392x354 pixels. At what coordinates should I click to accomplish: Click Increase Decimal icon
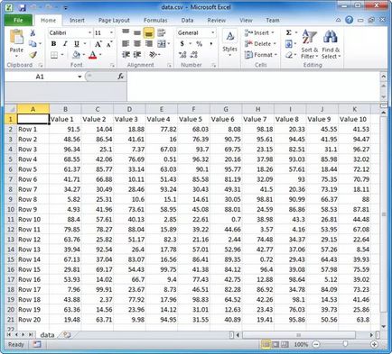pyautogui.click(x=182, y=55)
